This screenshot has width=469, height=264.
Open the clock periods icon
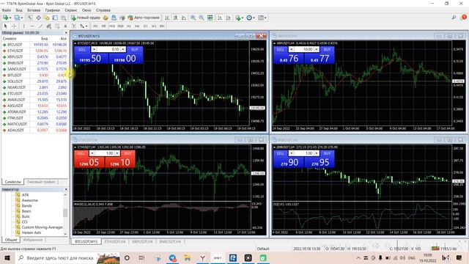(x=249, y=18)
